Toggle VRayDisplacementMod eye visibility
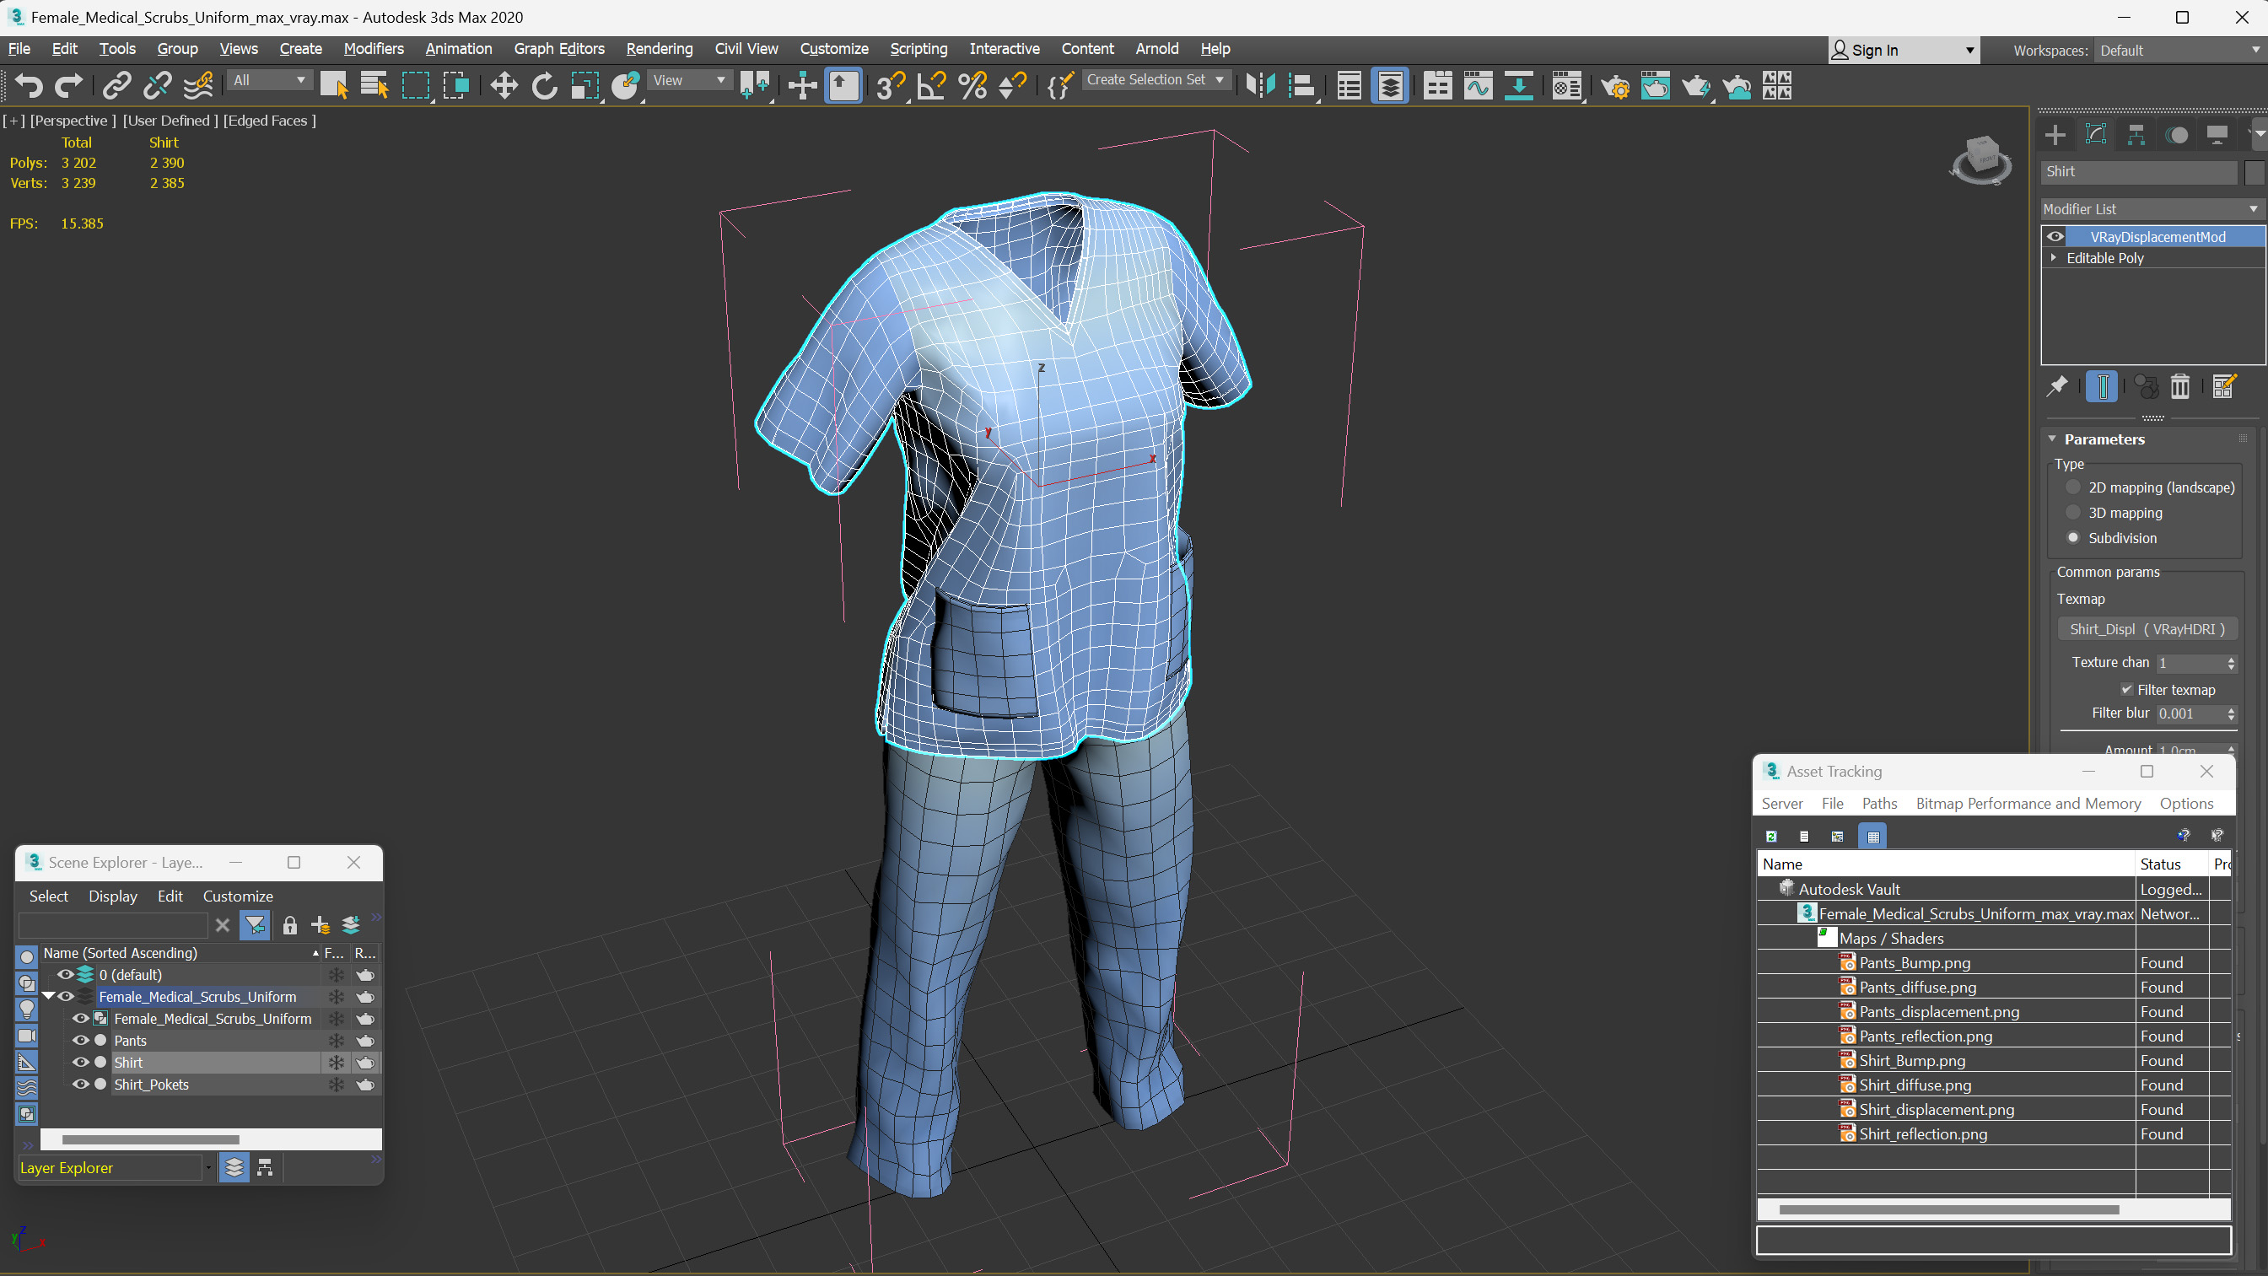 pos(2055,236)
